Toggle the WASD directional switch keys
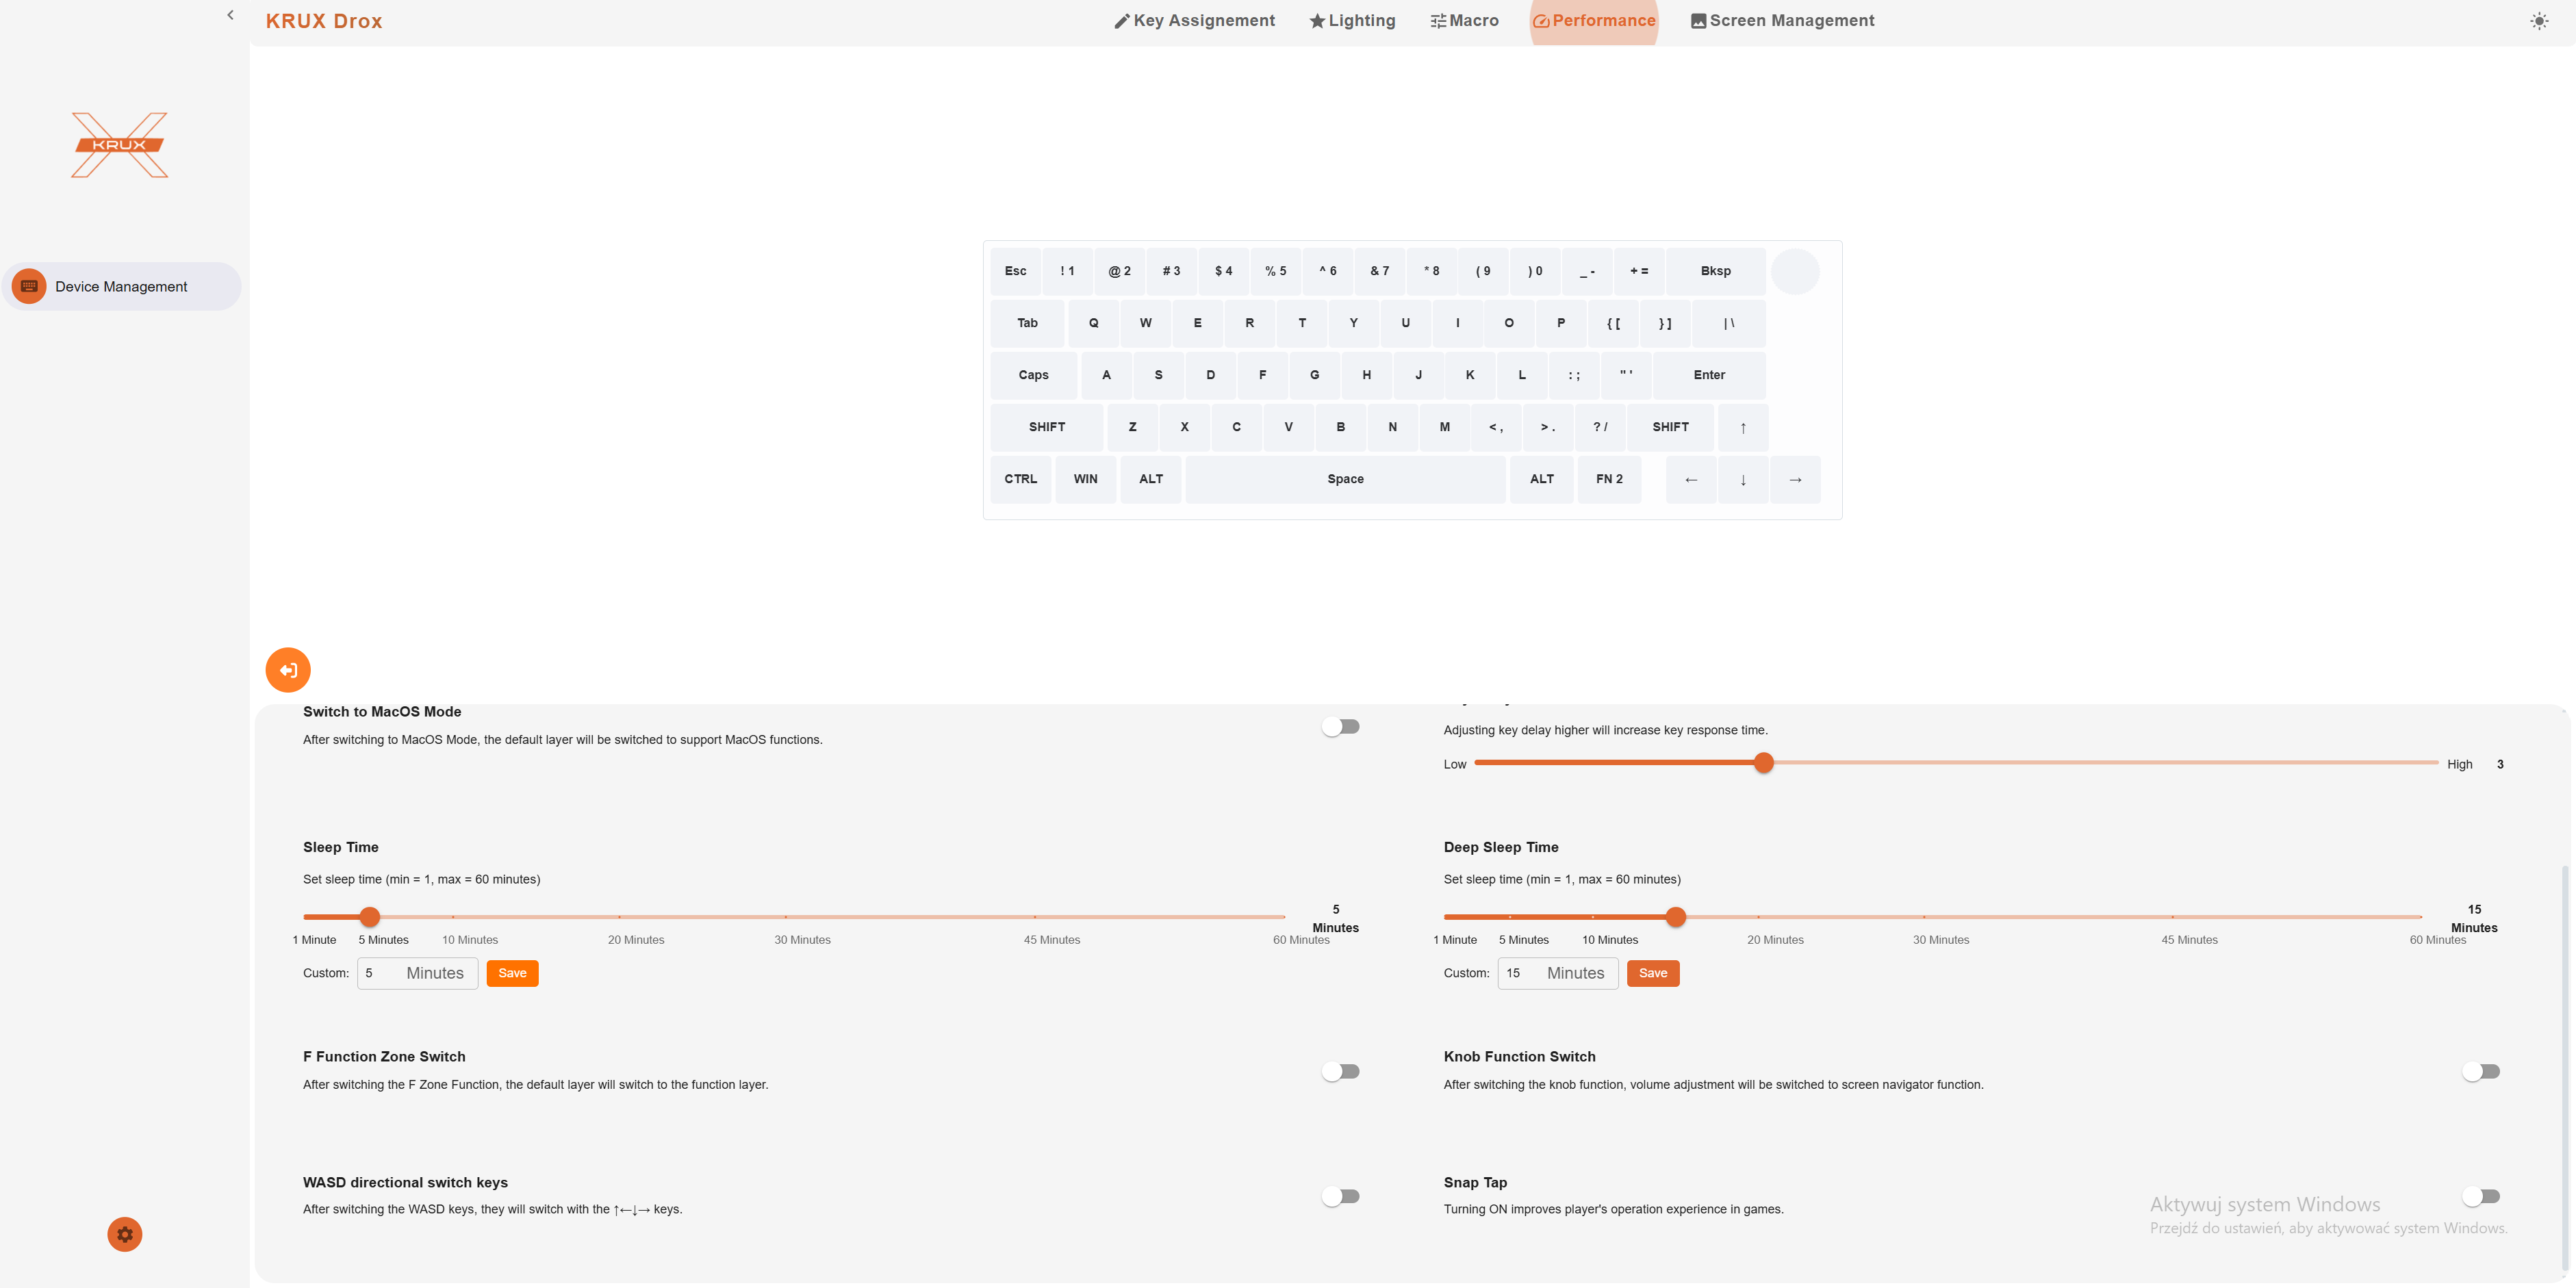The image size is (2576, 1288). click(x=1340, y=1196)
